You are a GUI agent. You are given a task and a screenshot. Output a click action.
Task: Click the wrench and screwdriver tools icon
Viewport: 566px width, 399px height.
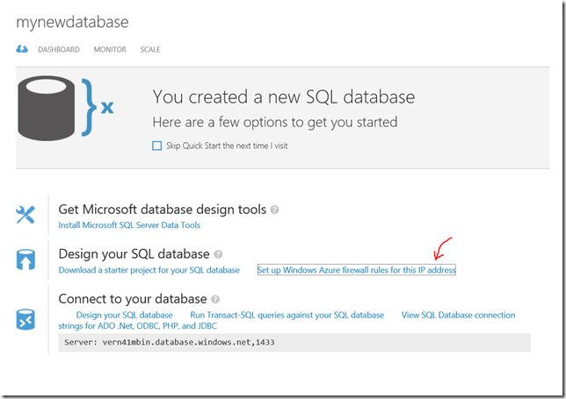point(25,215)
